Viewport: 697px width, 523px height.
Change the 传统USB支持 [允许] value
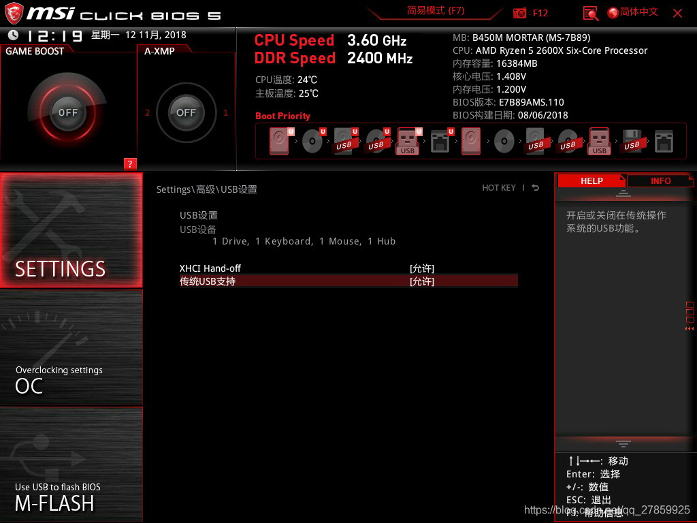pyautogui.click(x=422, y=281)
